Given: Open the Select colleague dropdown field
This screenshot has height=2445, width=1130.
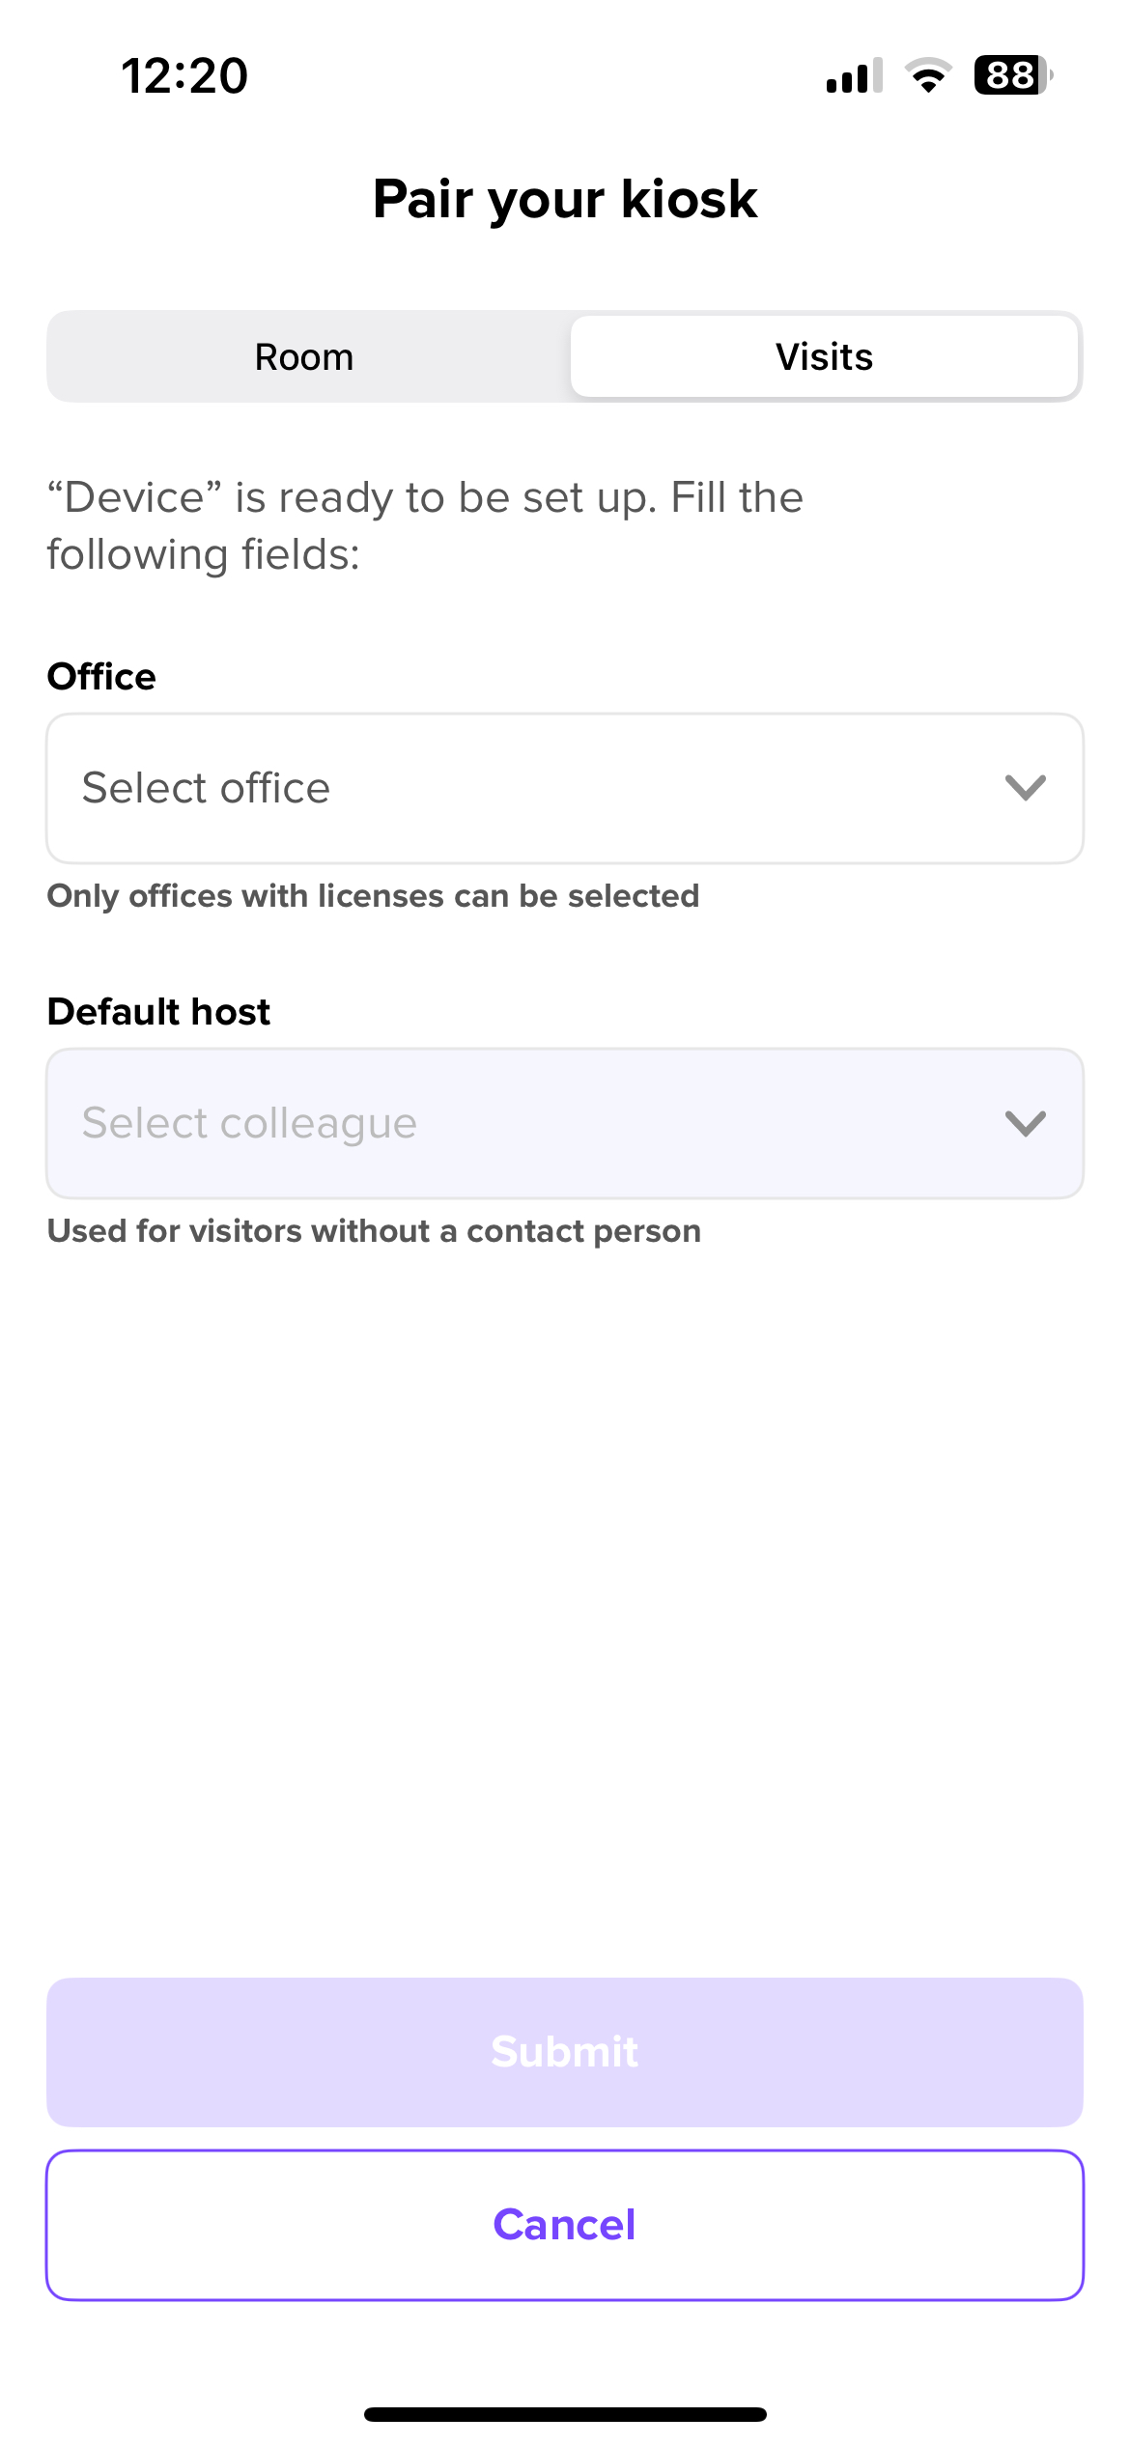Looking at the screenshot, I should [x=522, y=1123].
